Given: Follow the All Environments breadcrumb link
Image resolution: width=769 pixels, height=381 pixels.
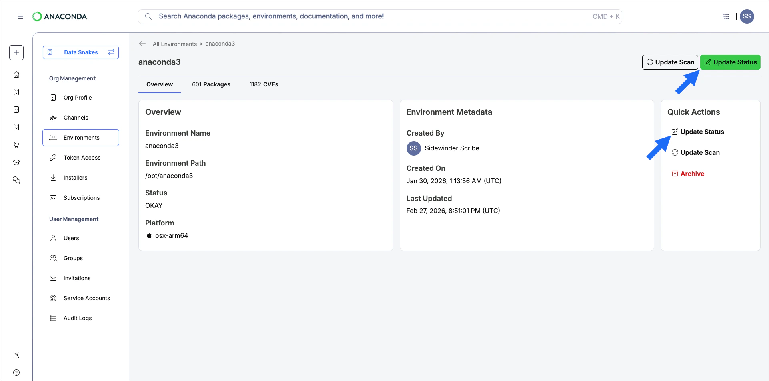Looking at the screenshot, I should [x=175, y=44].
